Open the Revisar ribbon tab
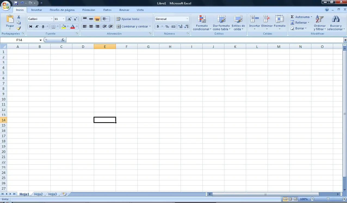This screenshot has height=203, width=347. point(124,10)
